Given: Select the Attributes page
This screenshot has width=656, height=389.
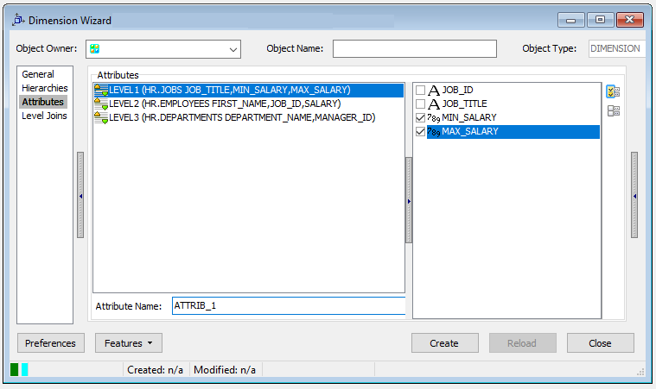Looking at the screenshot, I should [x=42, y=102].
